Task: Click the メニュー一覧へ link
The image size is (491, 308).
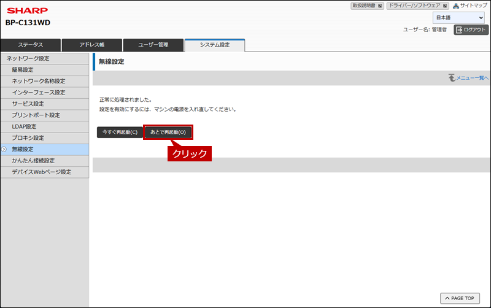Action: click(472, 78)
